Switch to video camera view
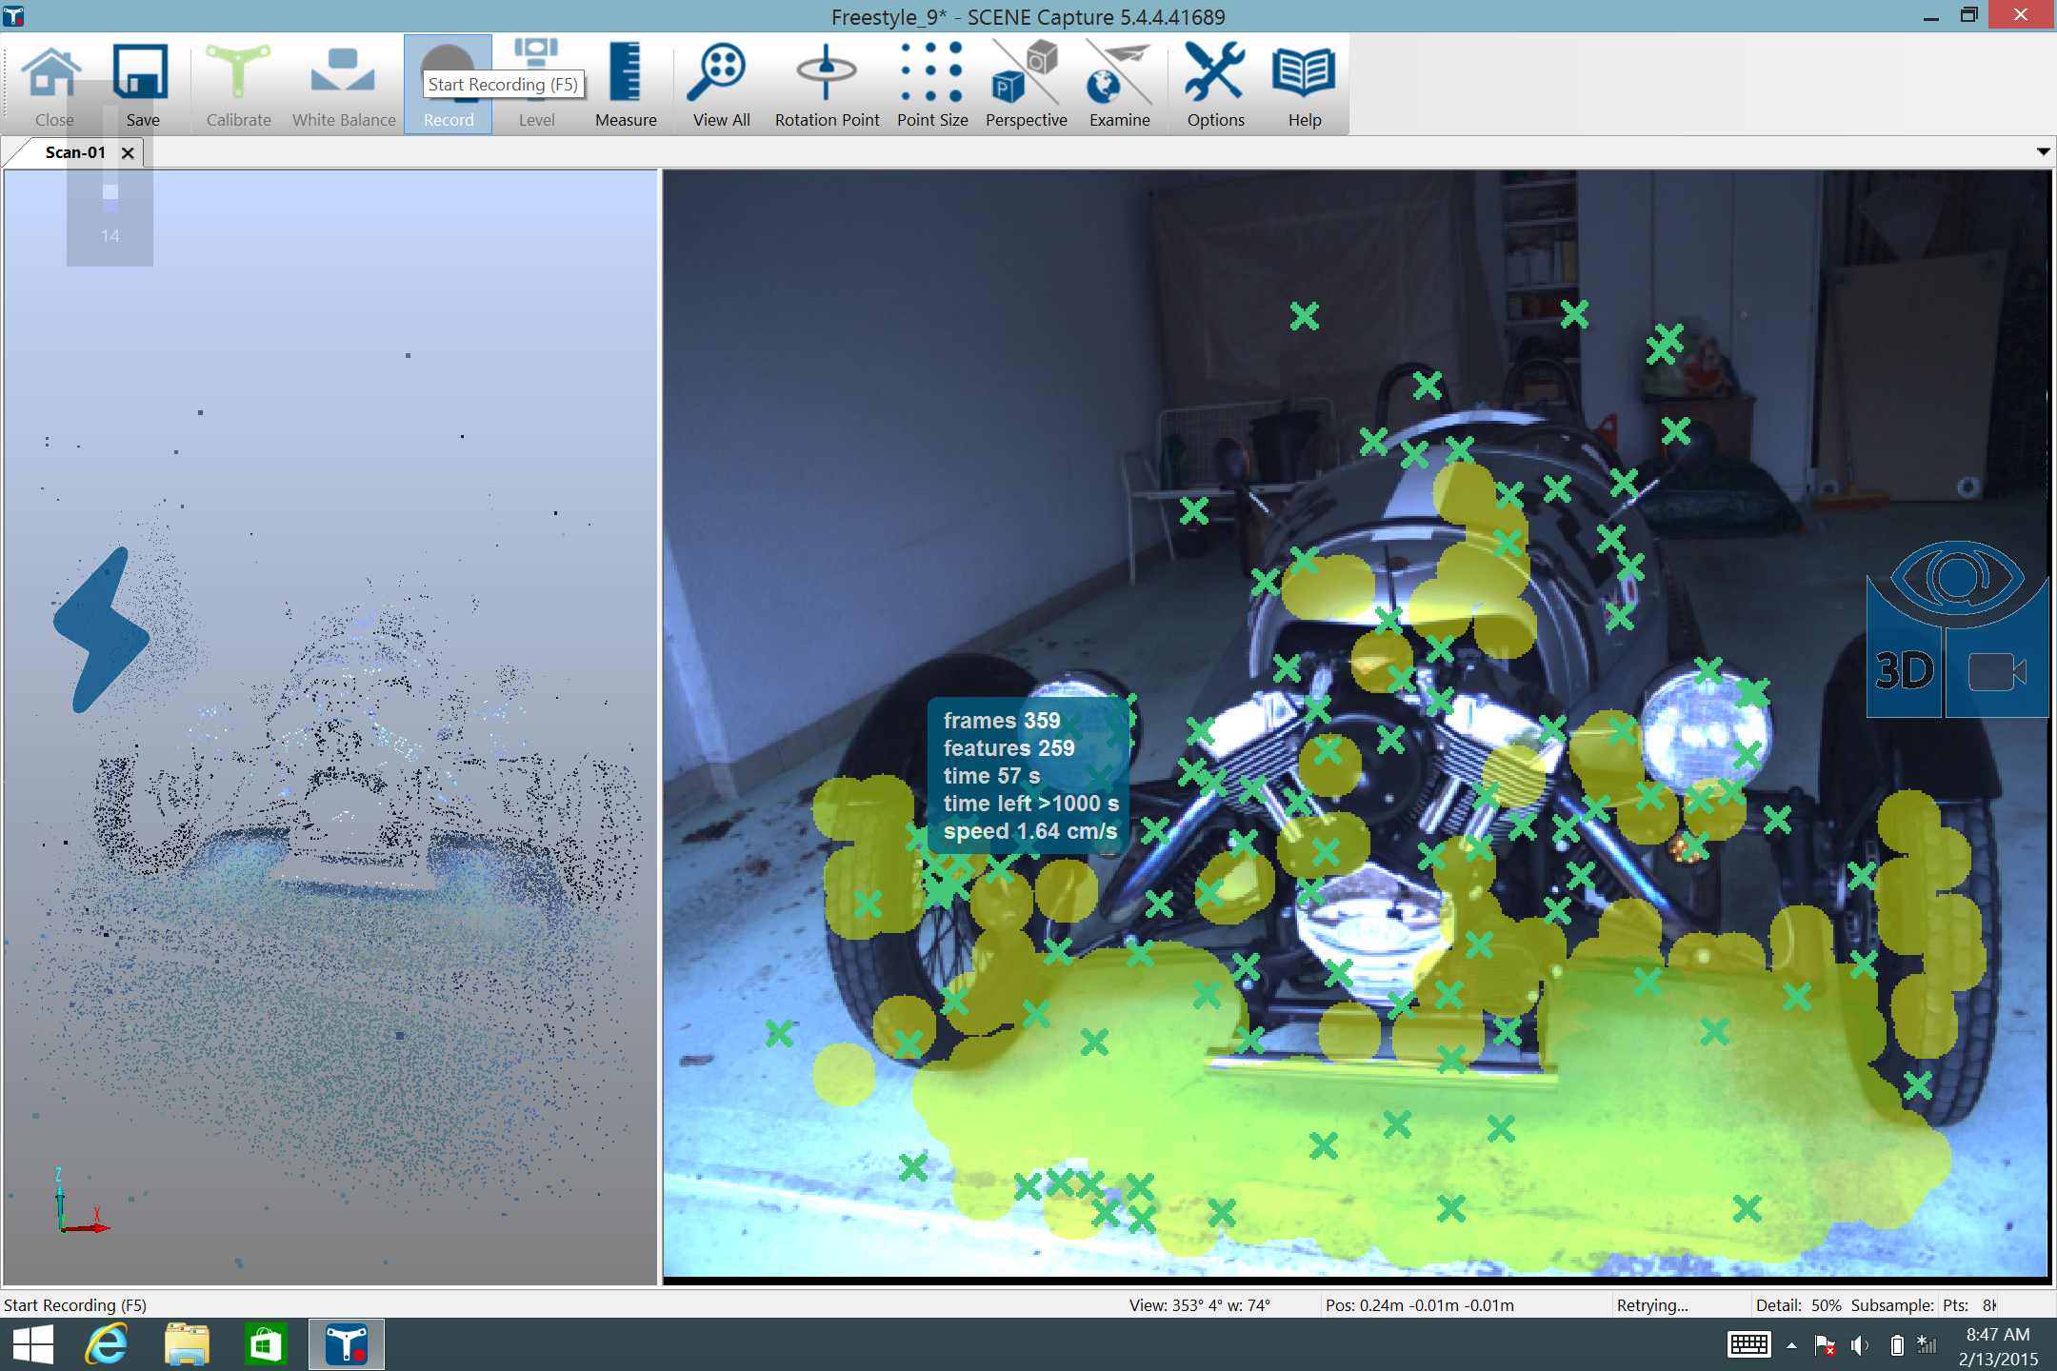This screenshot has height=1371, width=2057. click(x=1996, y=671)
